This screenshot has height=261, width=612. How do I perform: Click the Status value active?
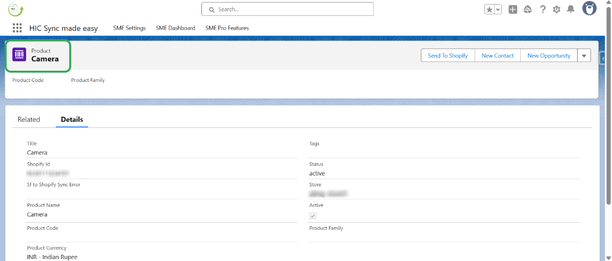click(317, 173)
